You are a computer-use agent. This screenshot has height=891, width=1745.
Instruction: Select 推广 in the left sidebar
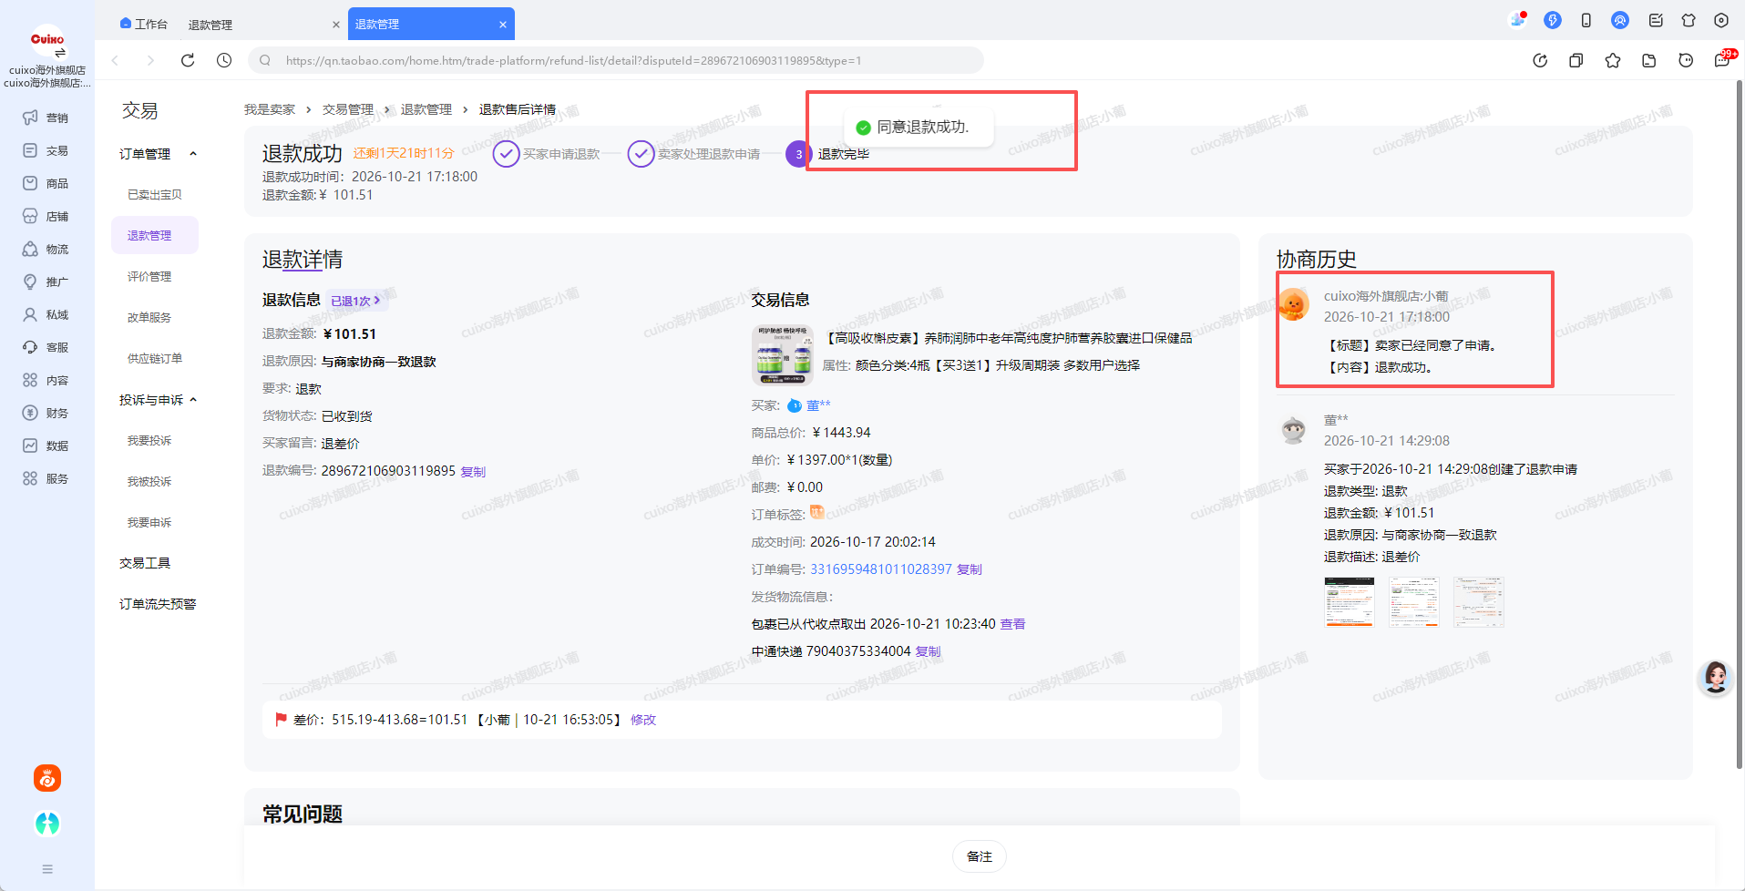click(x=46, y=282)
